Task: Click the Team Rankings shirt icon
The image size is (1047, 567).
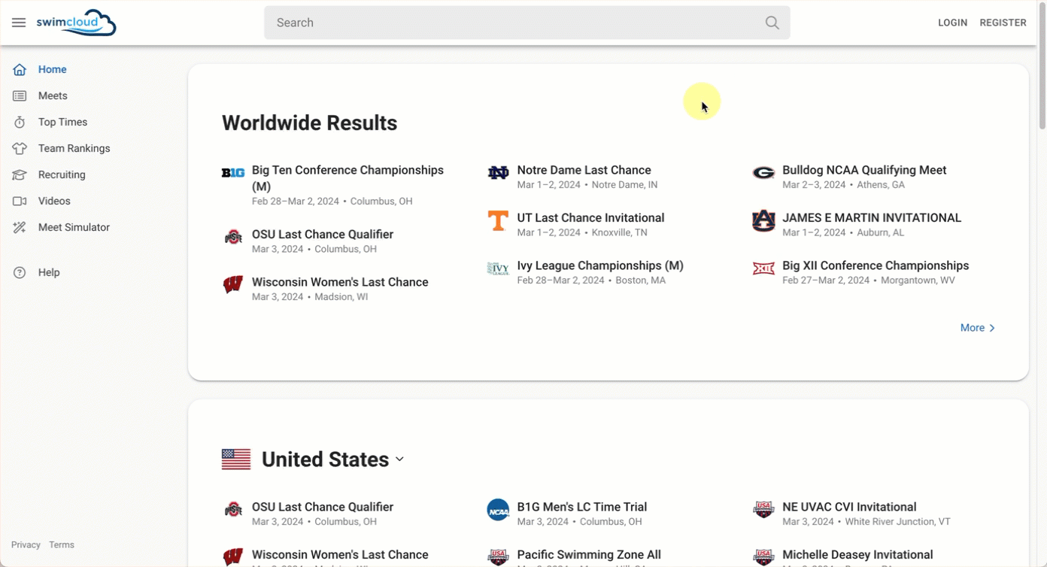Action: (20, 148)
